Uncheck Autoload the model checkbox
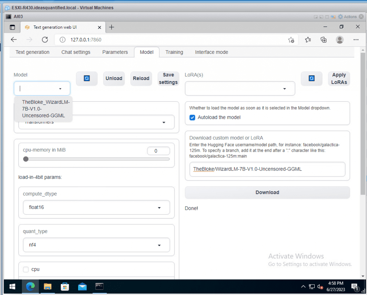The width and height of the screenshot is (367, 295). click(192, 117)
